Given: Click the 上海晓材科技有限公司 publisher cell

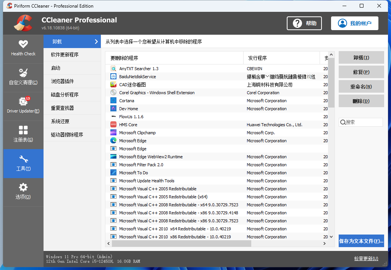Looking at the screenshot, I should click(270, 85).
